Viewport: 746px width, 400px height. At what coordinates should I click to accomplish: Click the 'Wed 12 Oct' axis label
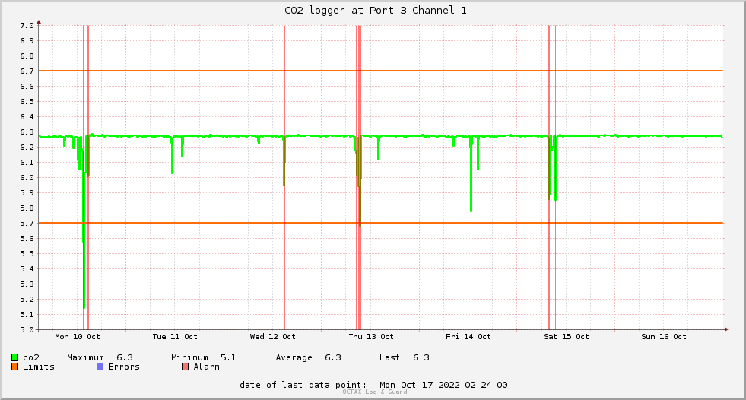272,337
